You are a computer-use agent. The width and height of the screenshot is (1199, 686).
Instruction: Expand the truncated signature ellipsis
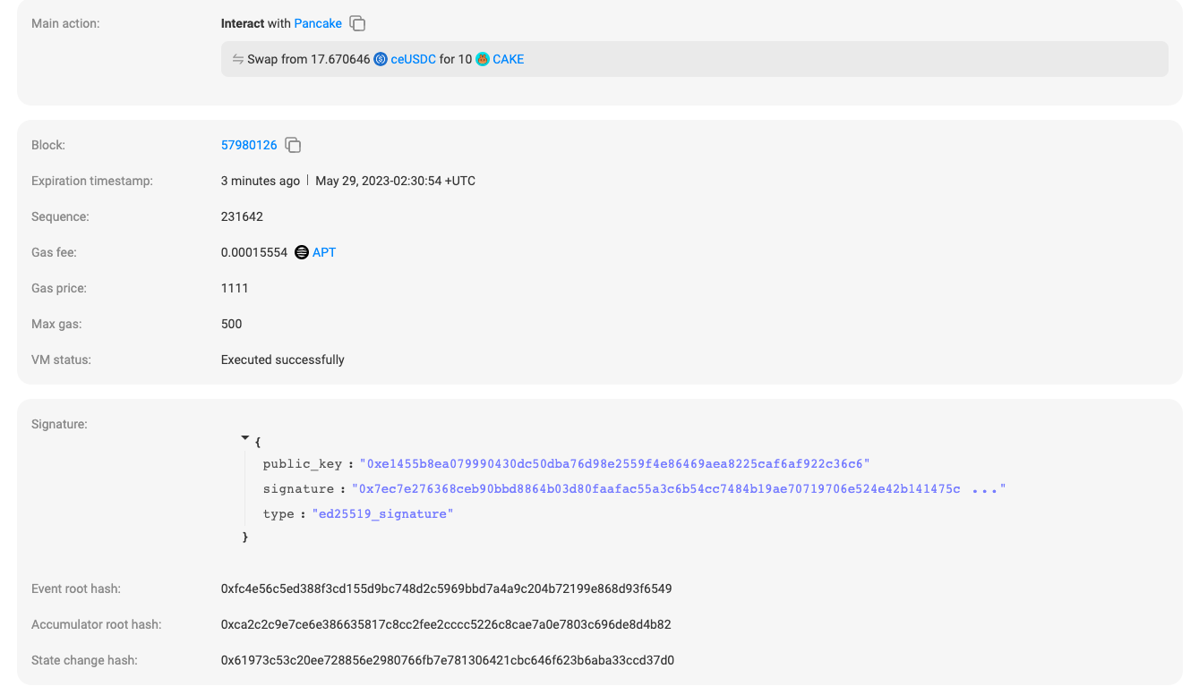click(x=984, y=489)
